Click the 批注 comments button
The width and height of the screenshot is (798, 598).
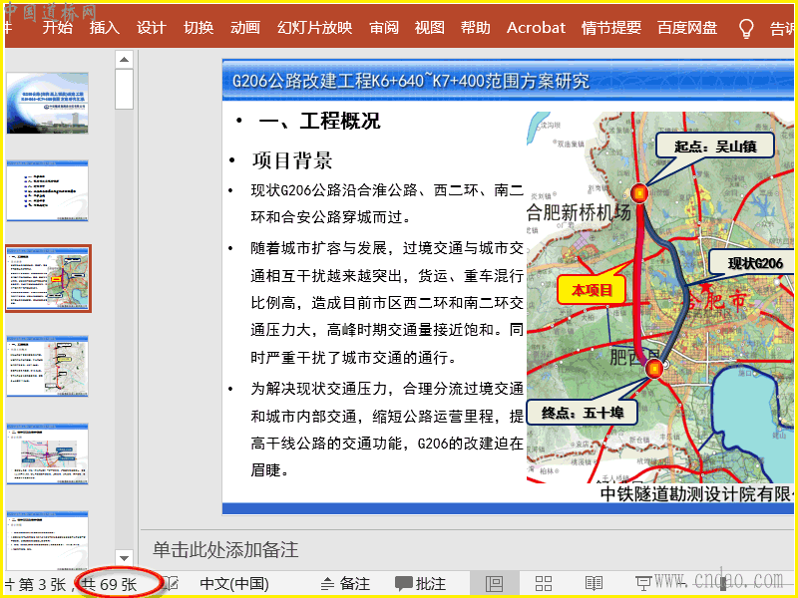420,584
